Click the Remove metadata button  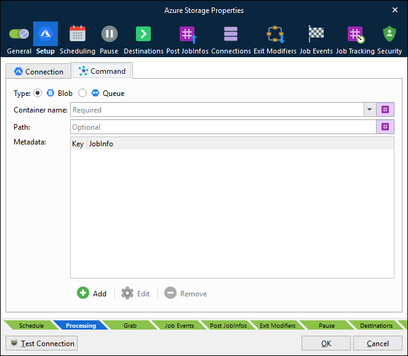pos(185,293)
